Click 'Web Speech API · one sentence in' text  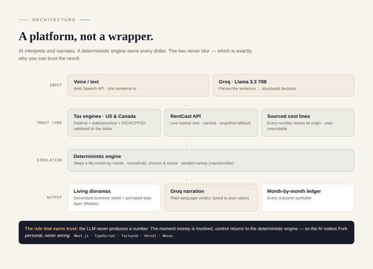tap(105, 89)
